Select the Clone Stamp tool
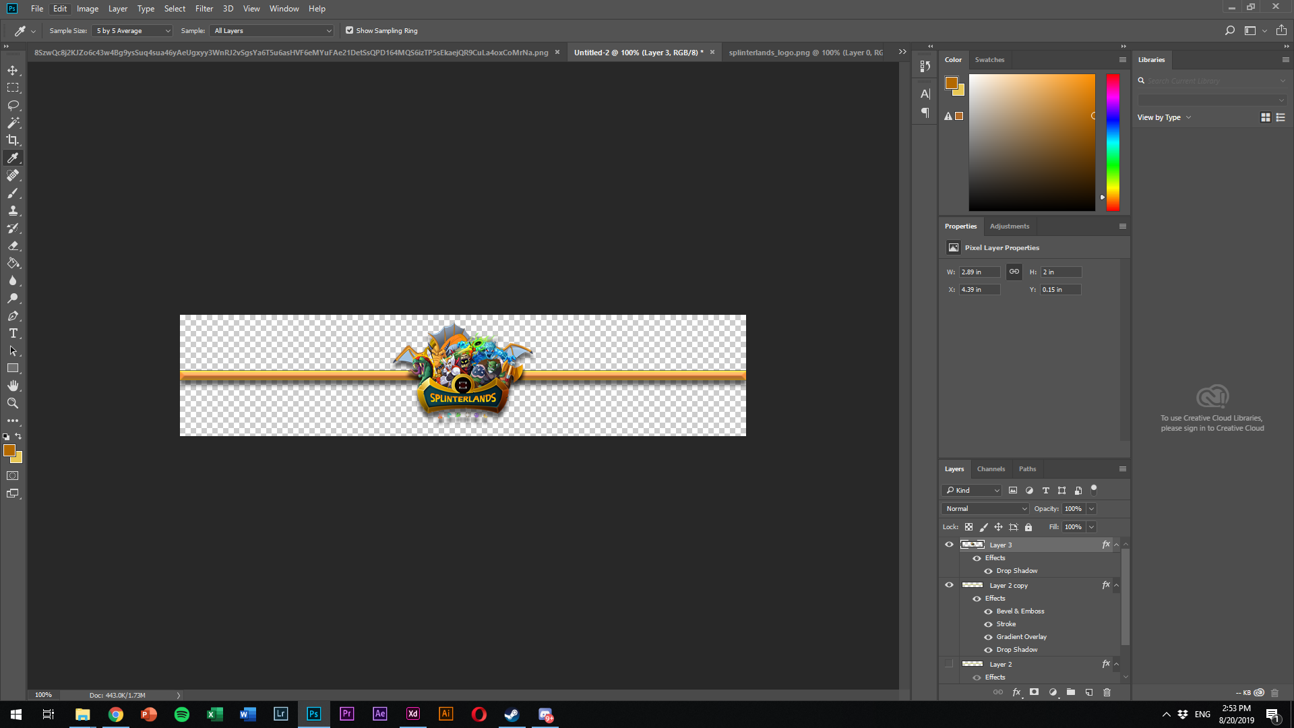 13,210
